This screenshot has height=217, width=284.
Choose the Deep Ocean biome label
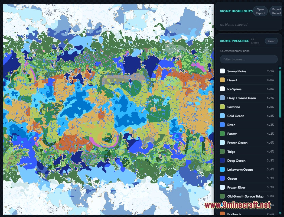[x=236, y=161]
